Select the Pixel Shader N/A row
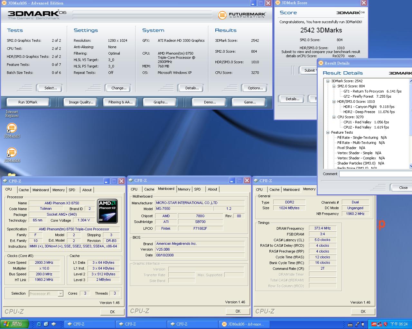The width and height of the screenshot is (412, 329). 351,148
